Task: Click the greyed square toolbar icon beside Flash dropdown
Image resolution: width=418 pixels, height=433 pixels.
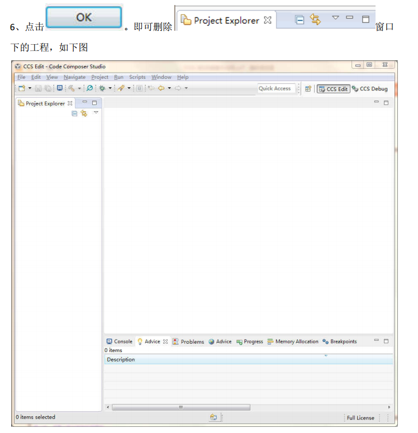Action: [x=140, y=88]
